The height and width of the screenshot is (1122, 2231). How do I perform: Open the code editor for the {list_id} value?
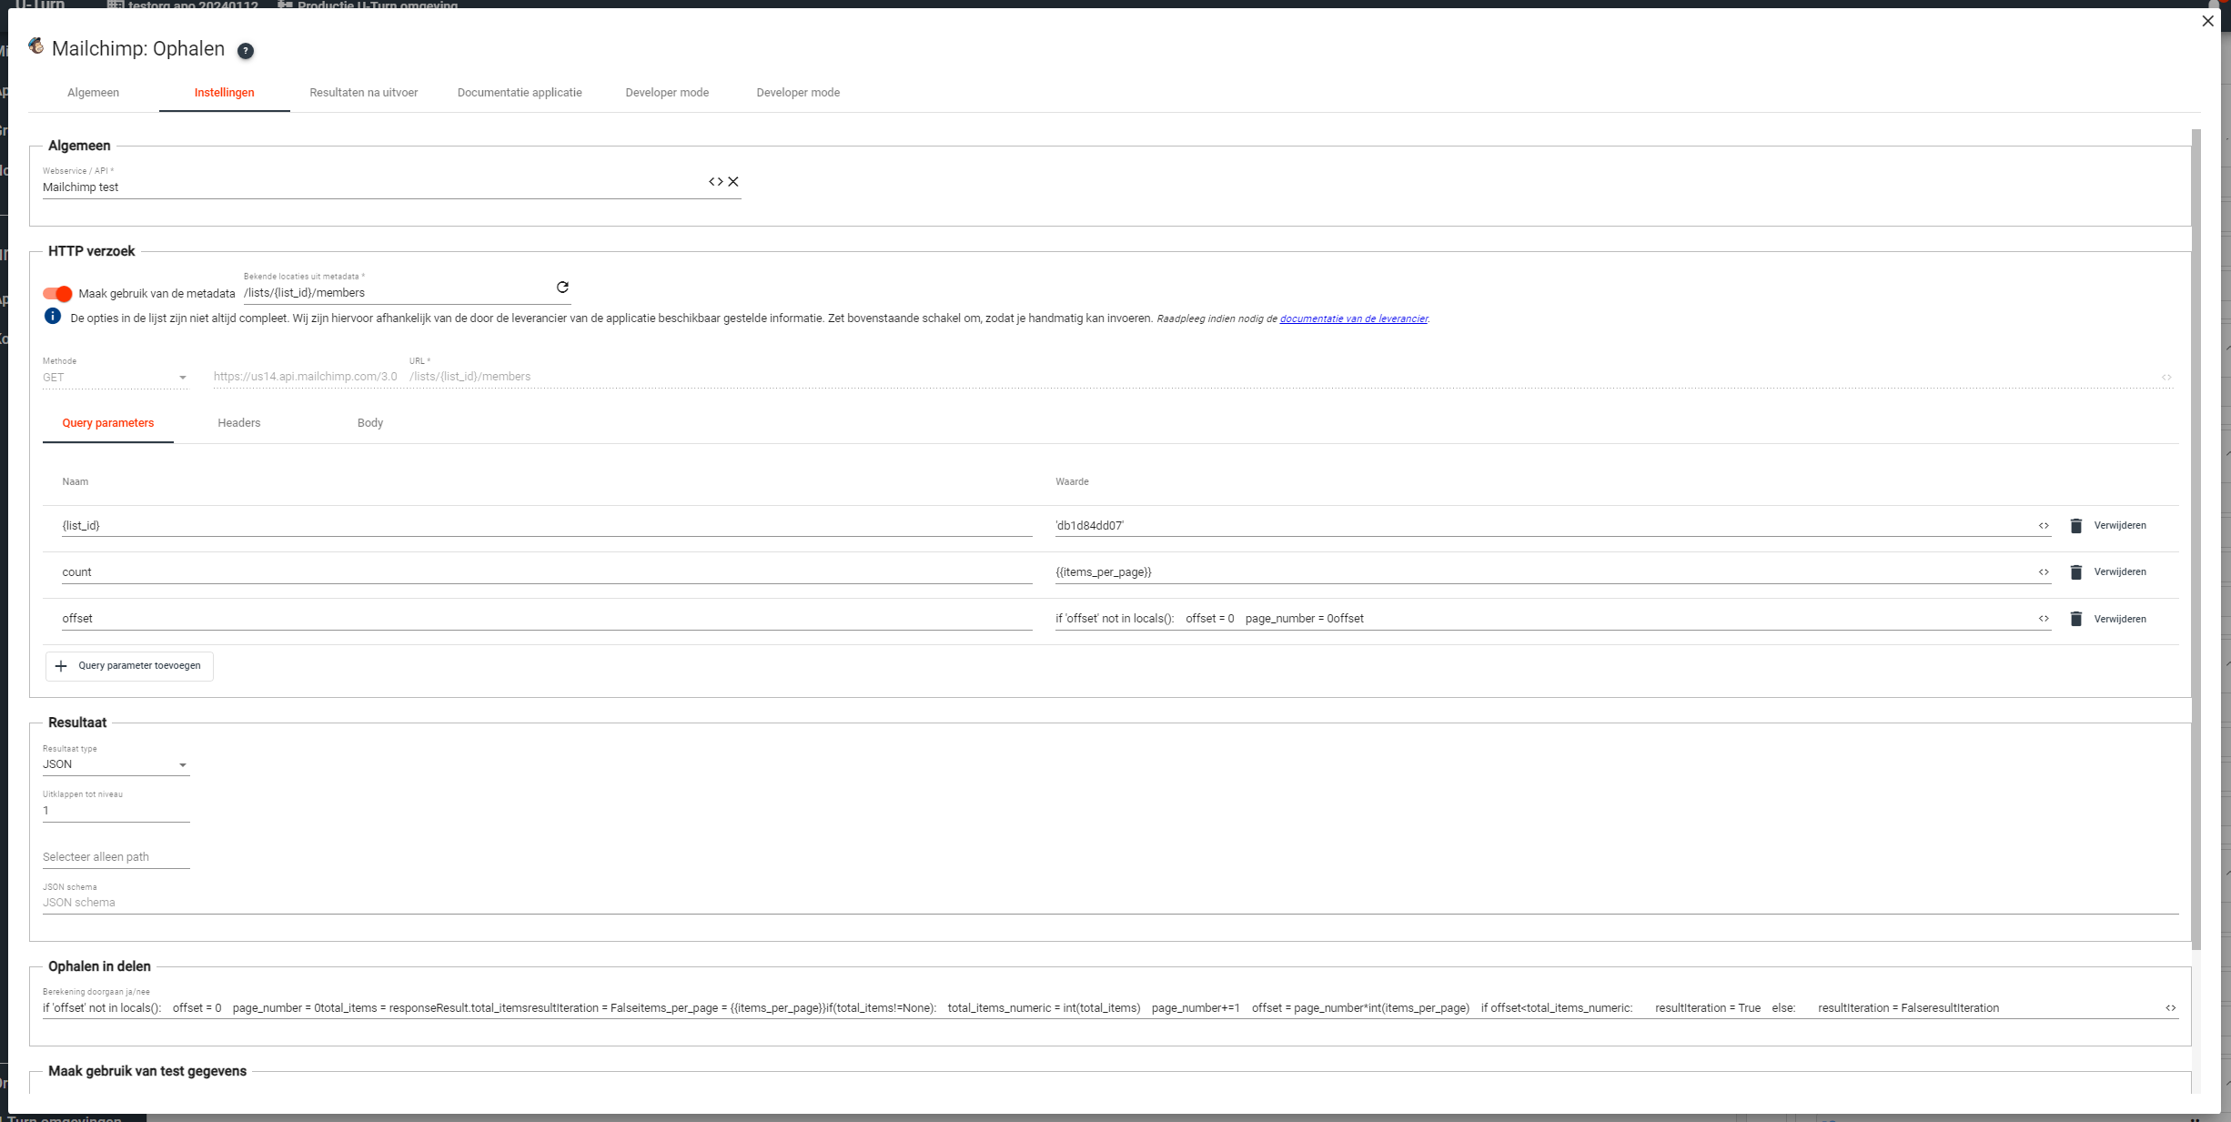point(2044,526)
